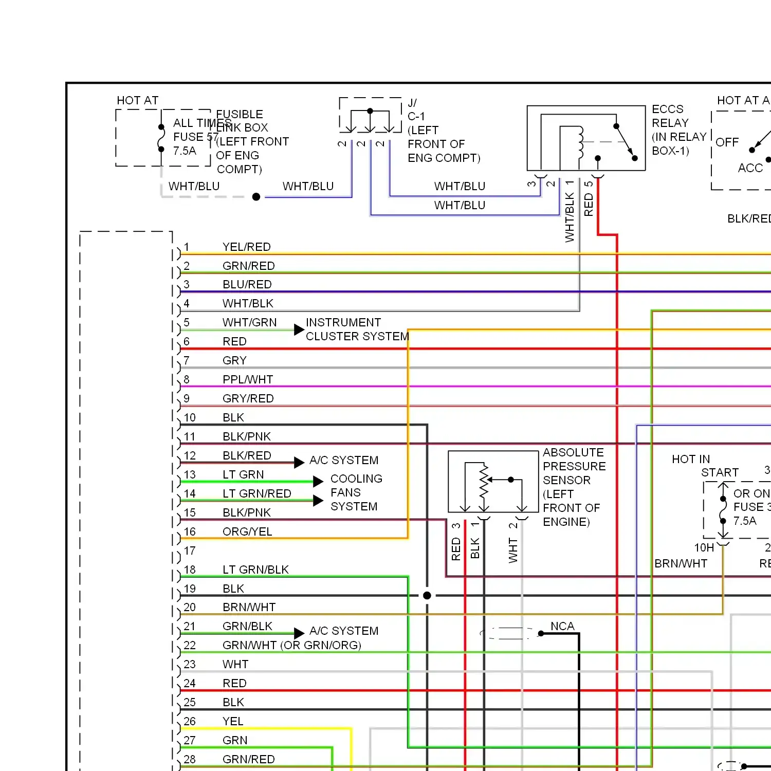The image size is (771, 771).
Task: Click the arrow pointing to Instrument Cluster System
Action: pos(299,329)
